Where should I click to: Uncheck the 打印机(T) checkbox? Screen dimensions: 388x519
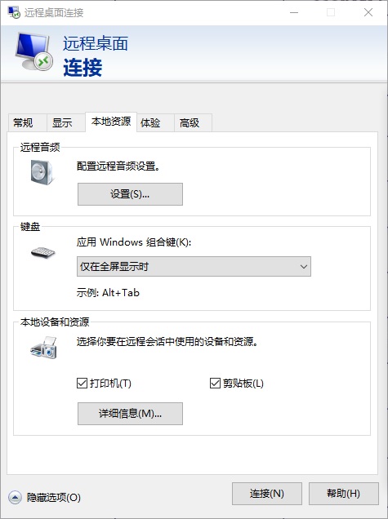pos(82,384)
